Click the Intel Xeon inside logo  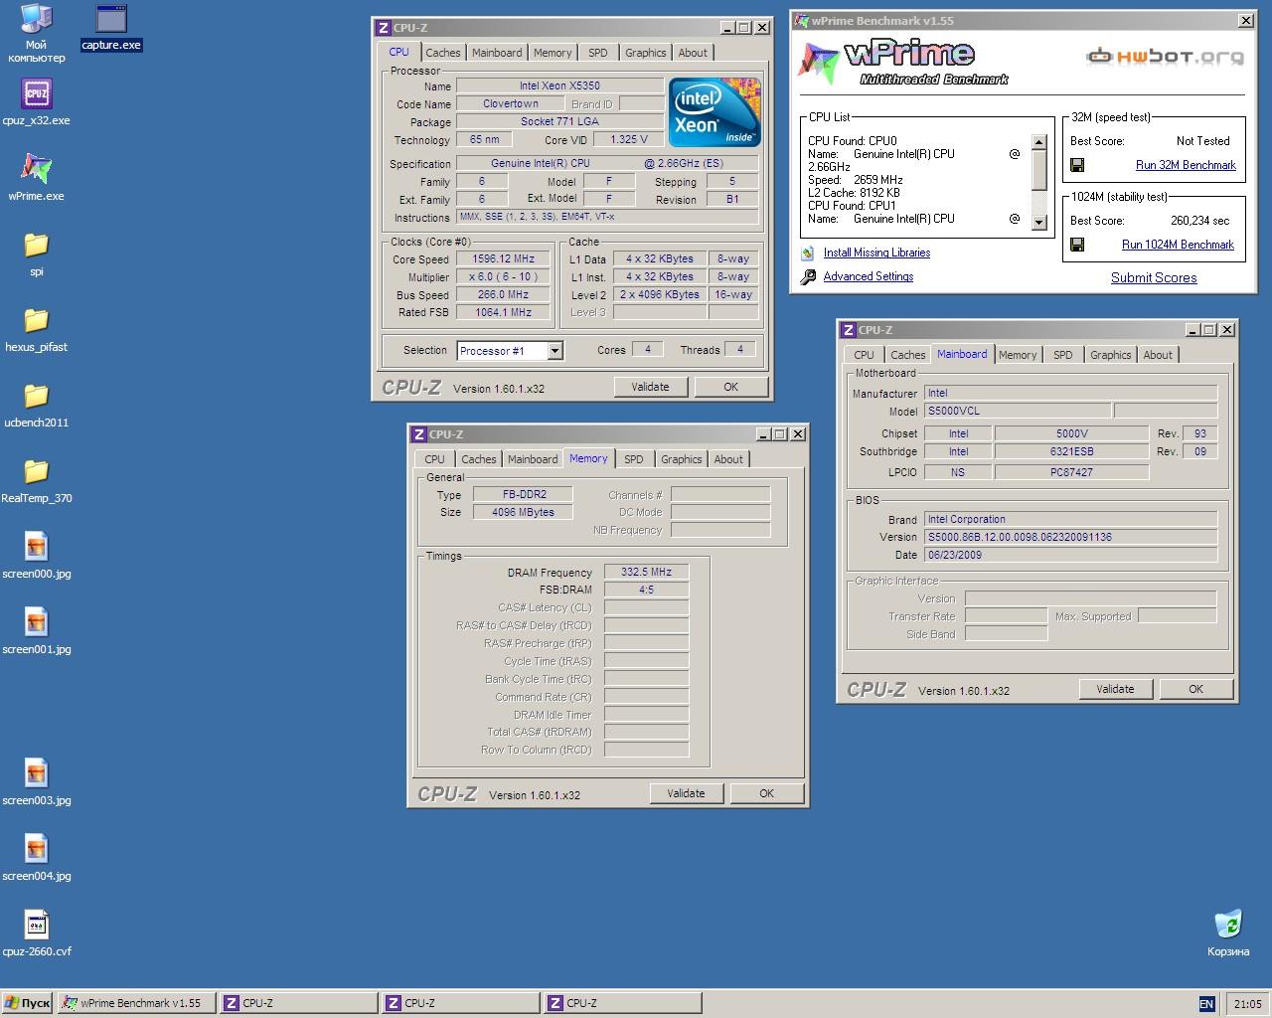715,112
